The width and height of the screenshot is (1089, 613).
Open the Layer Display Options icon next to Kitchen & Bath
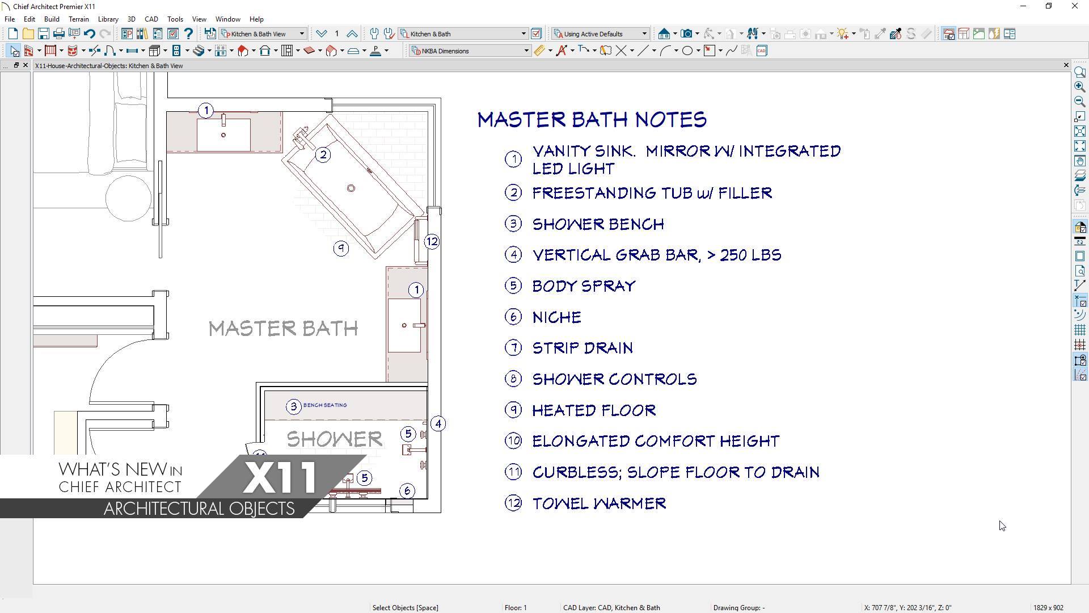[x=537, y=34]
